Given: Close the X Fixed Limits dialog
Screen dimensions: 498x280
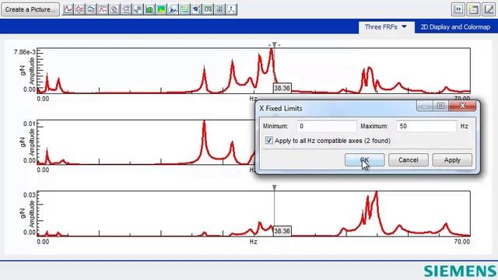Looking at the screenshot, I should coord(462,106).
